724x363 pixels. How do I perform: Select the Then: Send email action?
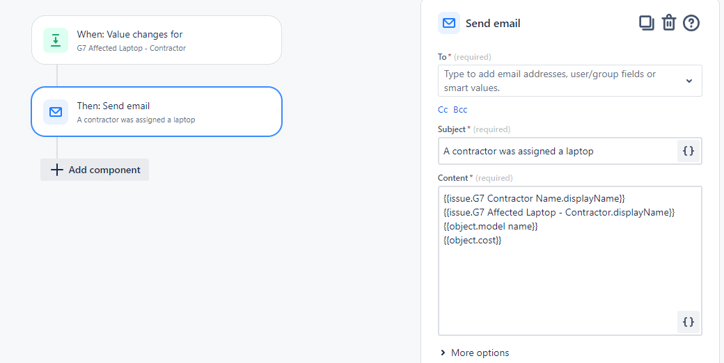[x=157, y=112]
